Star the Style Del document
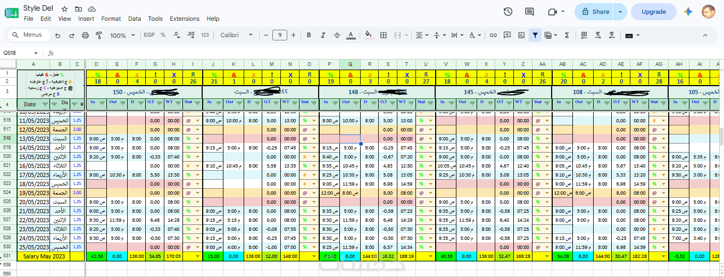Image resolution: width=724 pixels, height=277 pixels. click(64, 9)
